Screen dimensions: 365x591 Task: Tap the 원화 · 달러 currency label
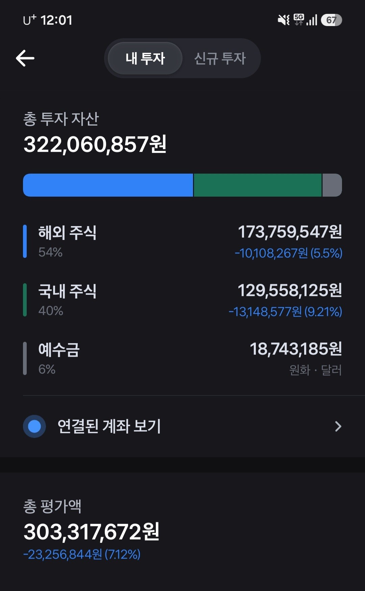click(315, 370)
